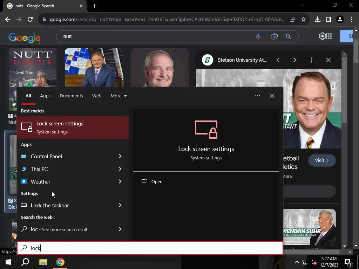Open Chrome's three-dot menu
Screen dimensions: 359x269
point(351,20)
